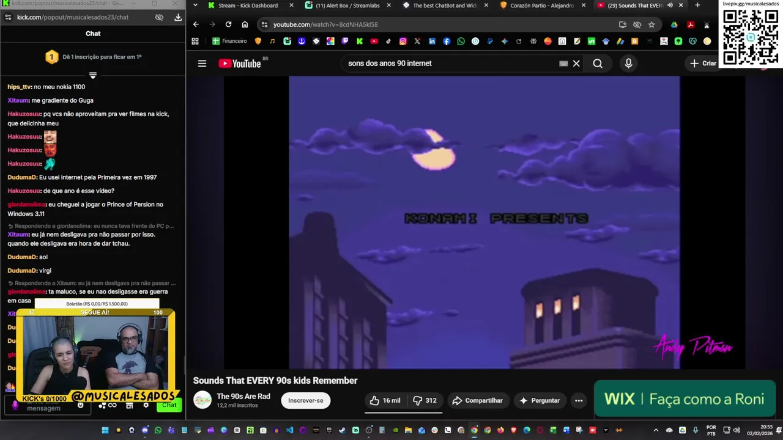
Task: Click the popout eye-slash icon in address bar
Action: coord(159,17)
